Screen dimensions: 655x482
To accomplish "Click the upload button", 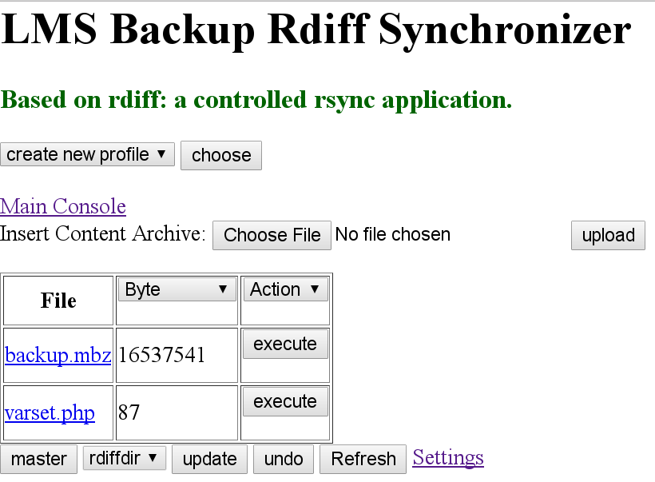I will point(608,235).
